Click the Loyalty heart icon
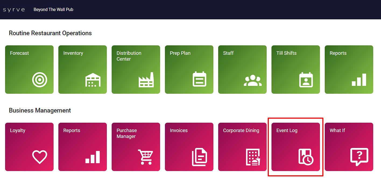381x178 pixels. pos(40,157)
